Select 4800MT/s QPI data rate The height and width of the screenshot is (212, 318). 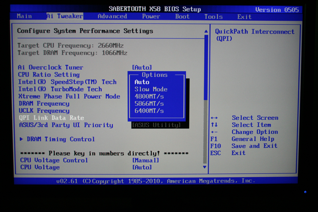(x=149, y=96)
